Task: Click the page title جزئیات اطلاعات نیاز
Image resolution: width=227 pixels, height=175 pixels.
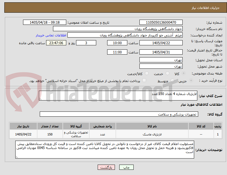Action: tap(206, 8)
